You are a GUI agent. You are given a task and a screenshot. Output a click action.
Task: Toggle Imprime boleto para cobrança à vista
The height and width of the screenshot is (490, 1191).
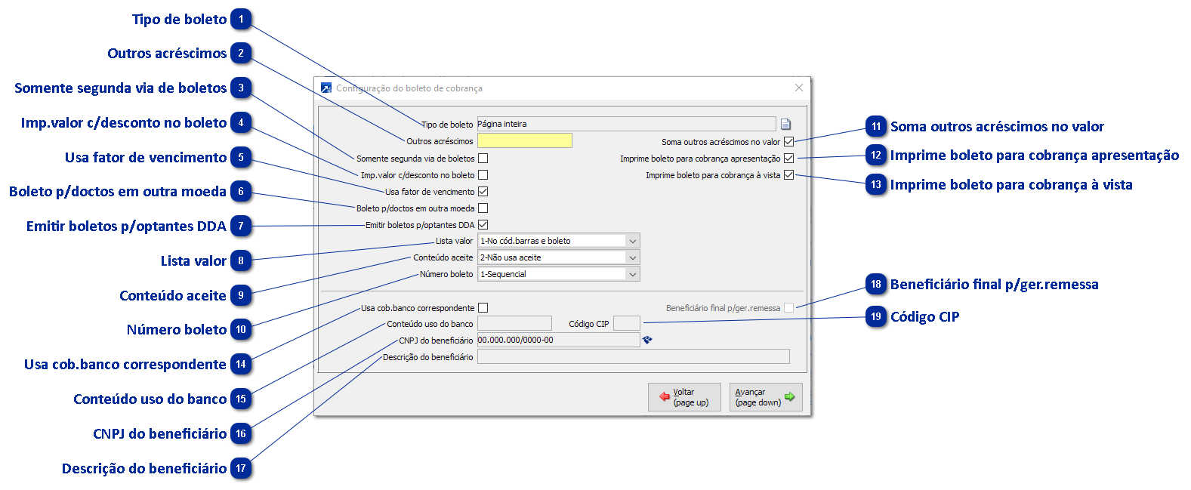[789, 175]
